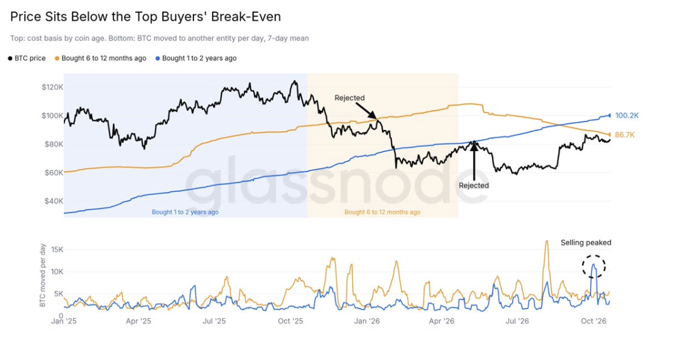
Task: Toggle 'Bought 6 to 12 months ago' legend
Action: point(100,58)
